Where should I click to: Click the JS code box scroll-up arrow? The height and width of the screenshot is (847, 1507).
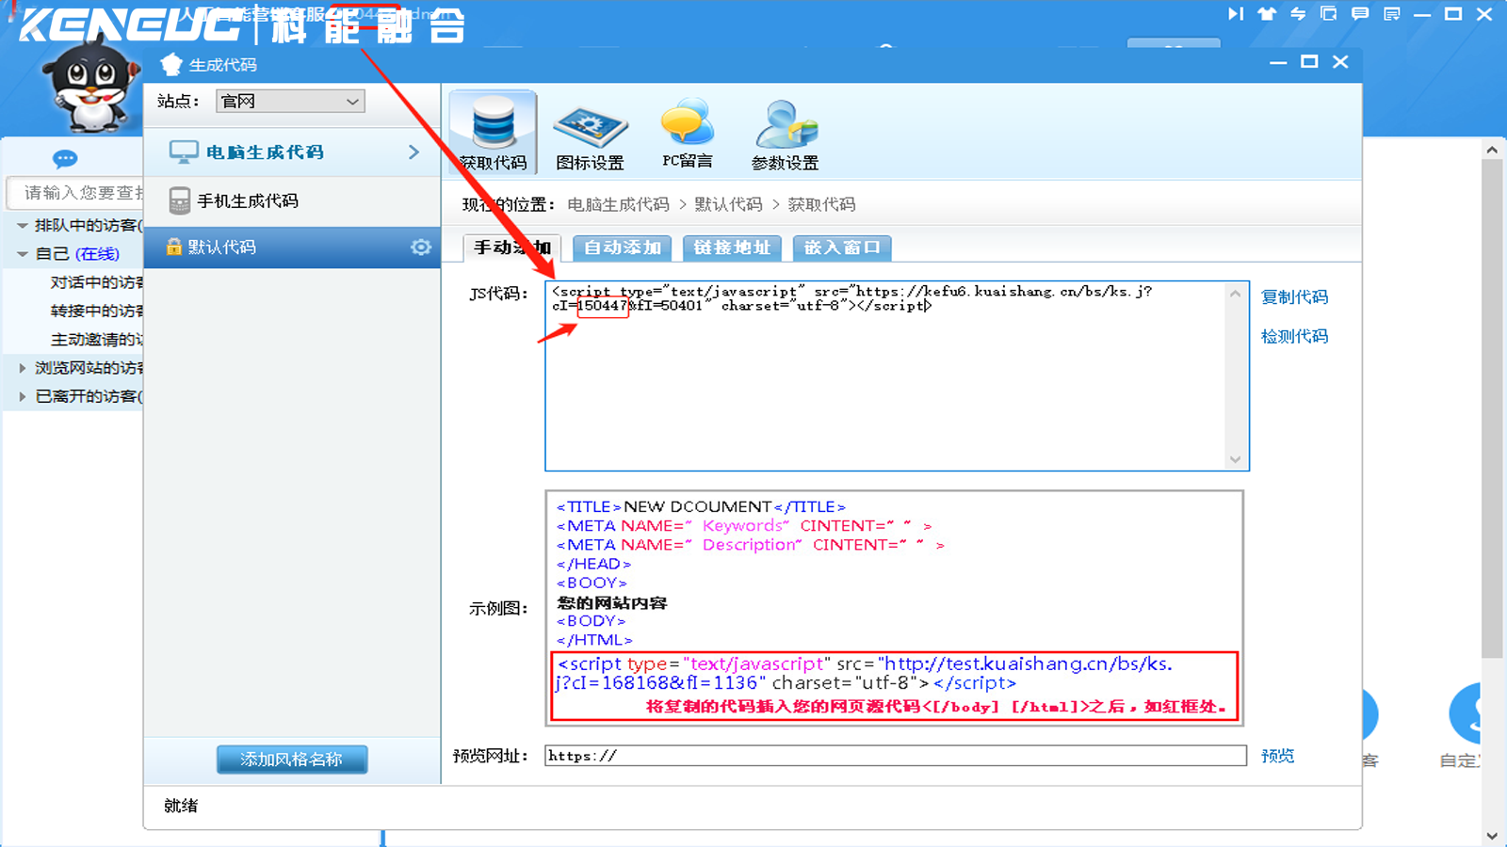tap(1235, 294)
